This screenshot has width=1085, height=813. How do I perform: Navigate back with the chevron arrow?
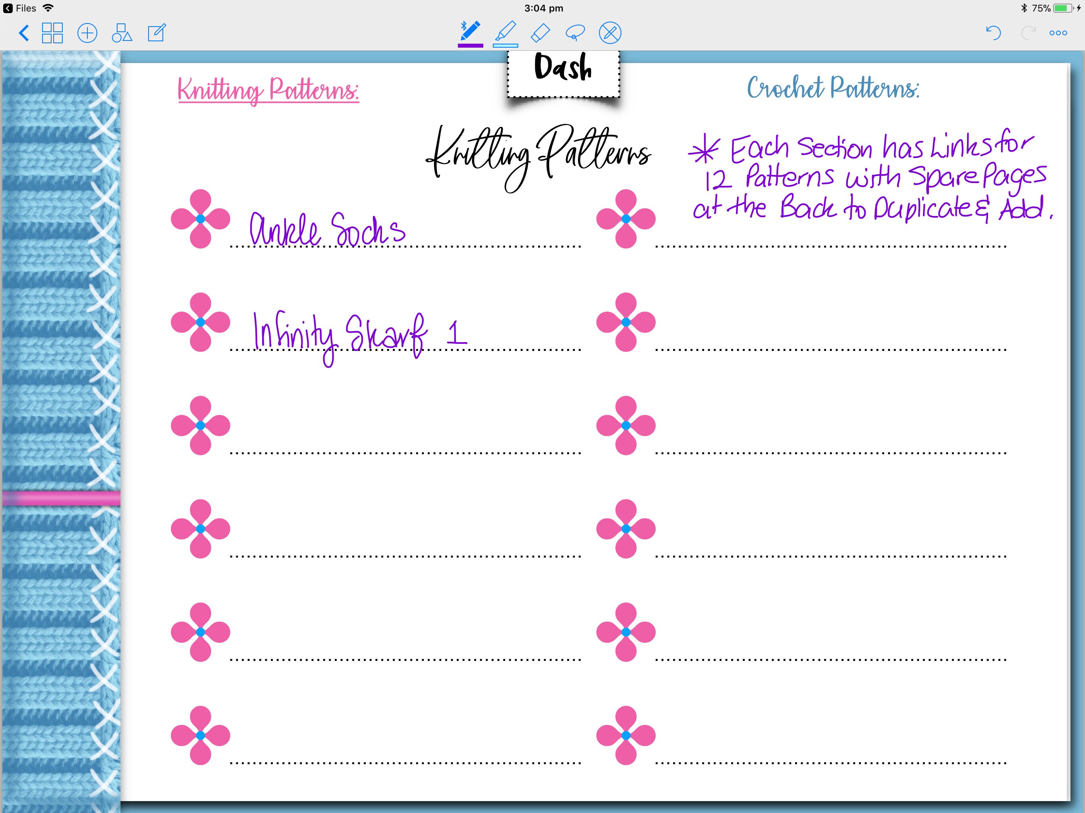[23, 33]
